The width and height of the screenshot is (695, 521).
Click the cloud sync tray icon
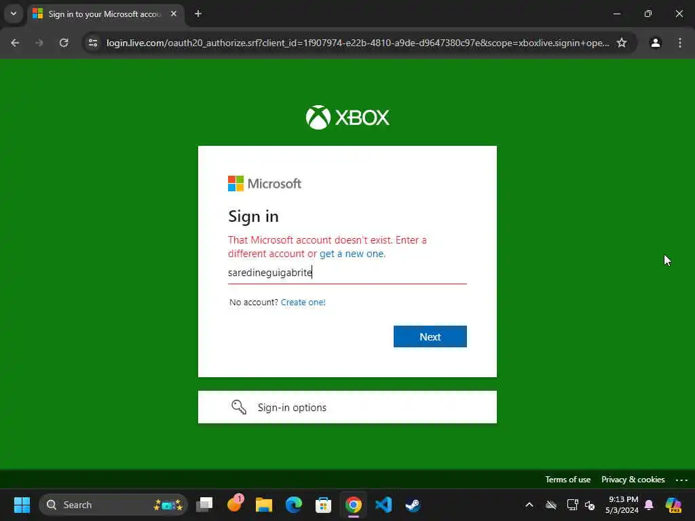(x=551, y=505)
